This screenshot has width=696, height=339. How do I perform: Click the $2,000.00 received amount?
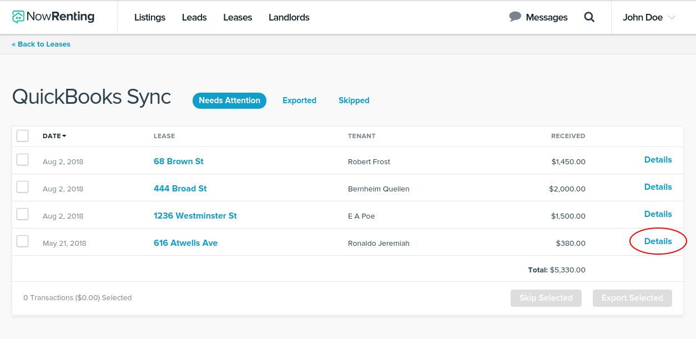pos(567,189)
